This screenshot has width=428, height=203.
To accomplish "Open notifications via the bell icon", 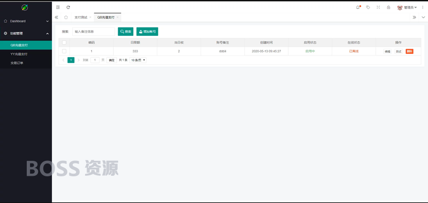I will coord(358,7).
